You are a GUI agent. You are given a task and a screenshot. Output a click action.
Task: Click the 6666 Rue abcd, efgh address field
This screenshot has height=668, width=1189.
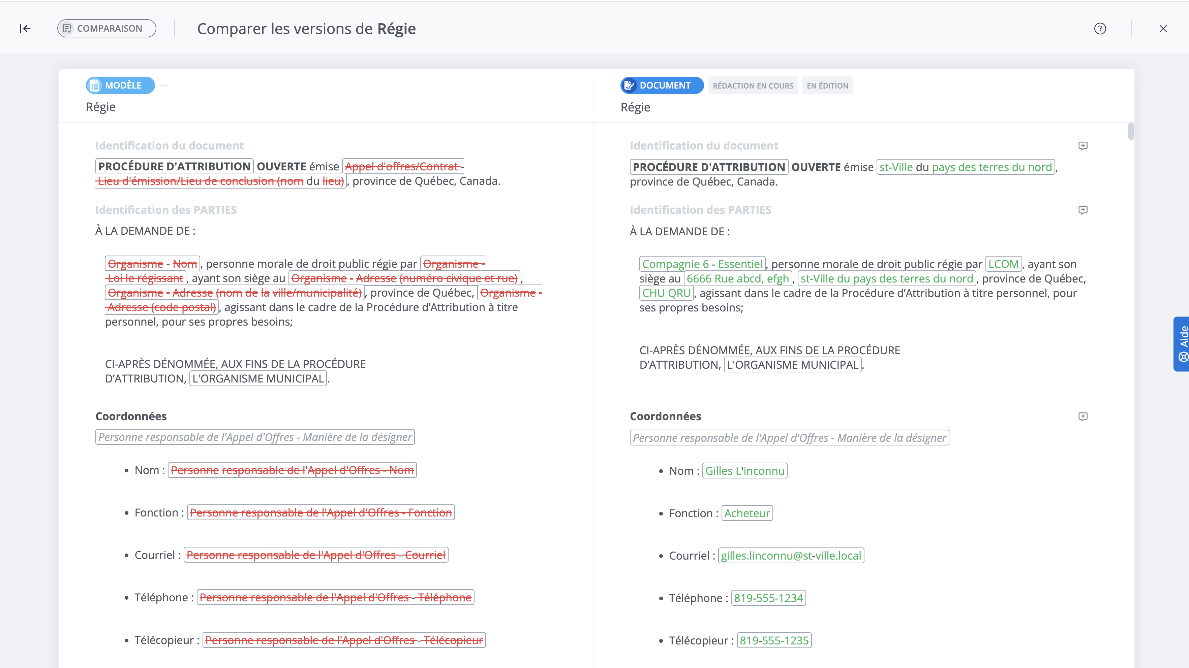[738, 278]
